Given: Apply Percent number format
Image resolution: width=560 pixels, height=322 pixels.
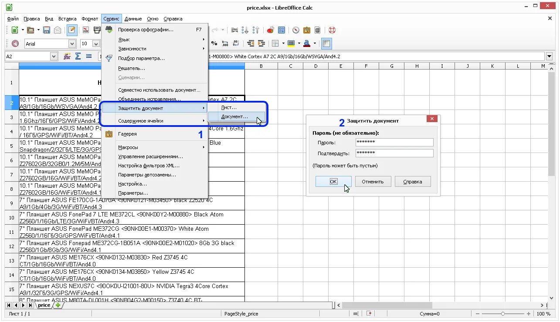Looking at the screenshot, I should [x=214, y=43].
